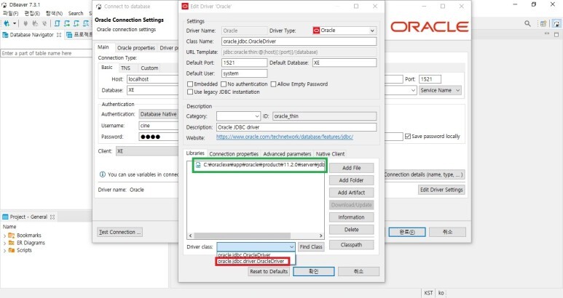
Task: Switch to Connection properties tab
Action: click(x=234, y=154)
